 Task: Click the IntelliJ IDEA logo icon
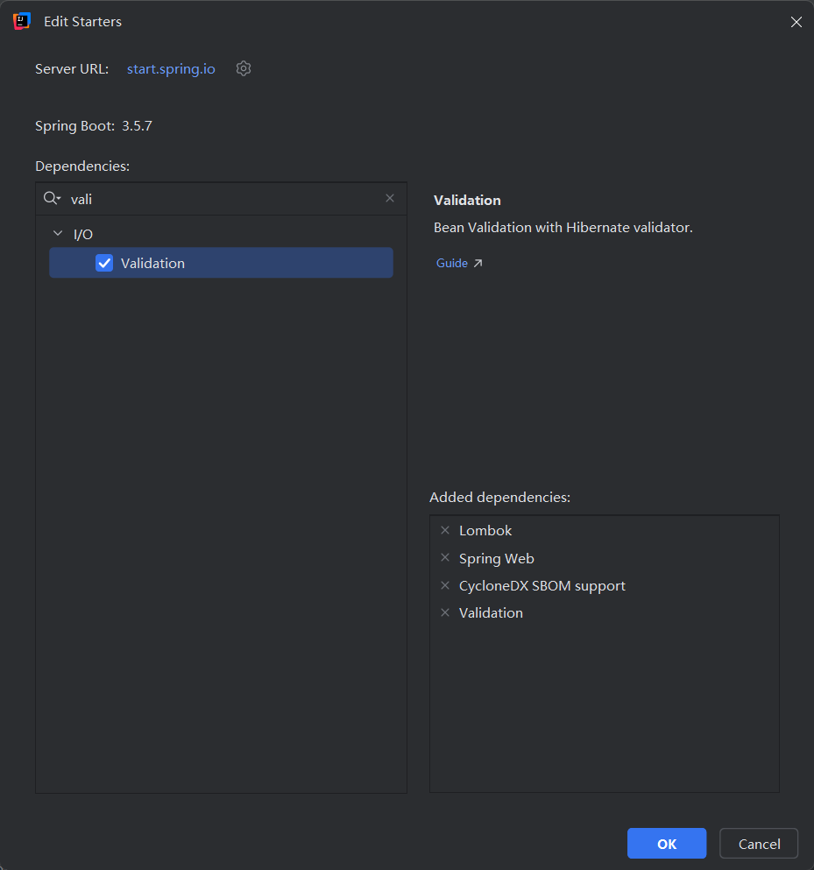[22, 21]
